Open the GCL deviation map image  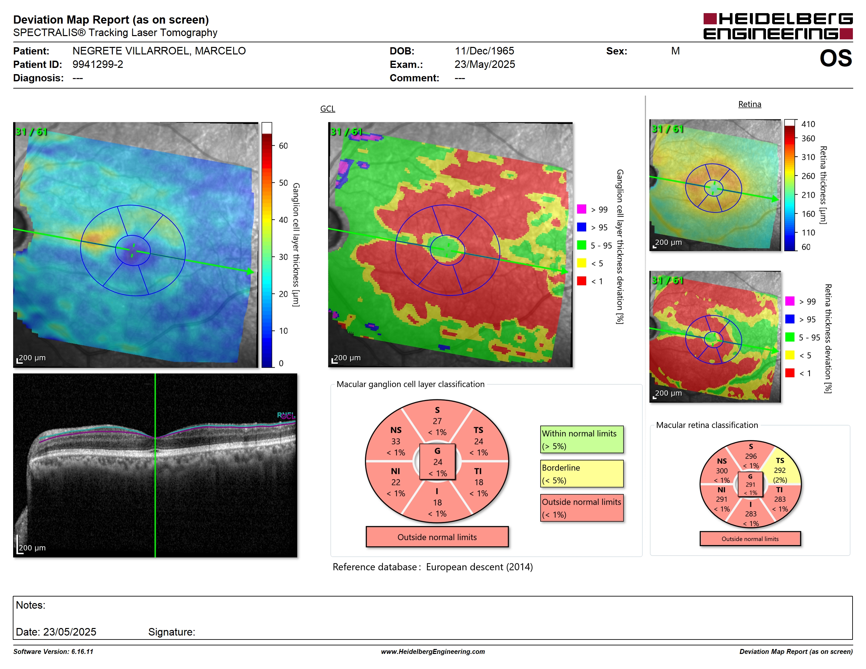450,245
